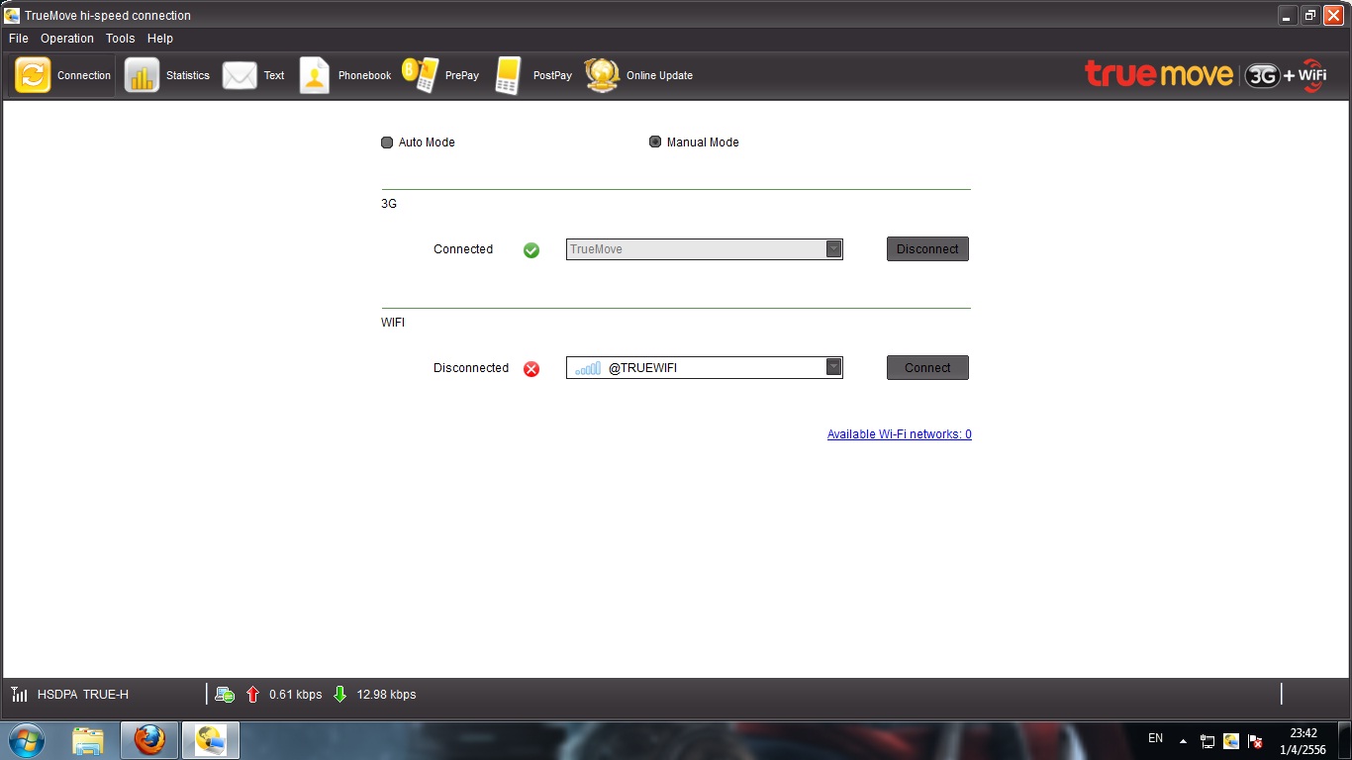Click the Connected status label
Screen dimensions: 1352x760
[x=463, y=249]
